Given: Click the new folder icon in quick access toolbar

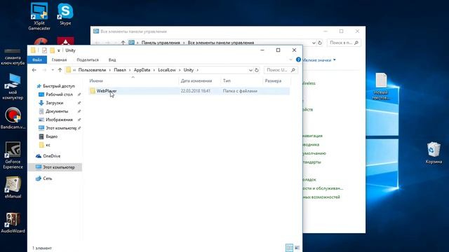Looking at the screenshot, I should (52, 50).
